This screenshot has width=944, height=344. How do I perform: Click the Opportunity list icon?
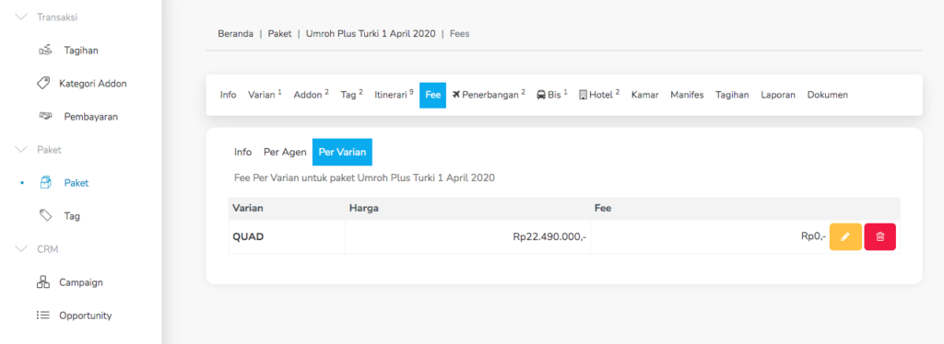pos(42,315)
